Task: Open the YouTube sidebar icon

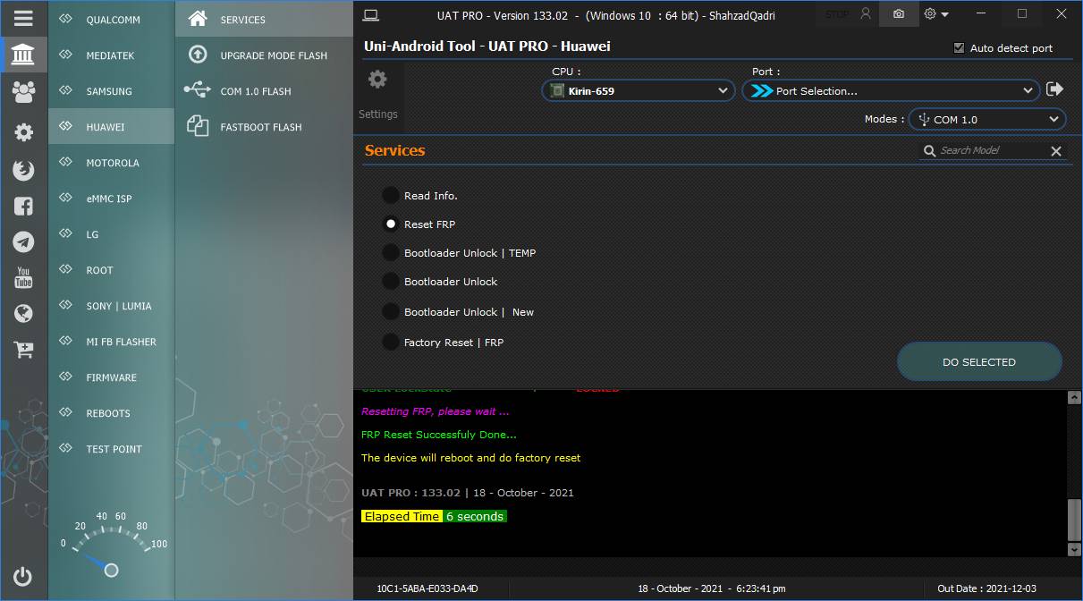Action: click(23, 277)
